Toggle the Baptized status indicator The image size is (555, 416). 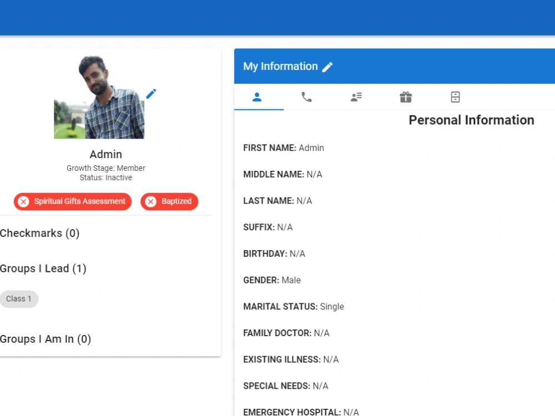169,201
